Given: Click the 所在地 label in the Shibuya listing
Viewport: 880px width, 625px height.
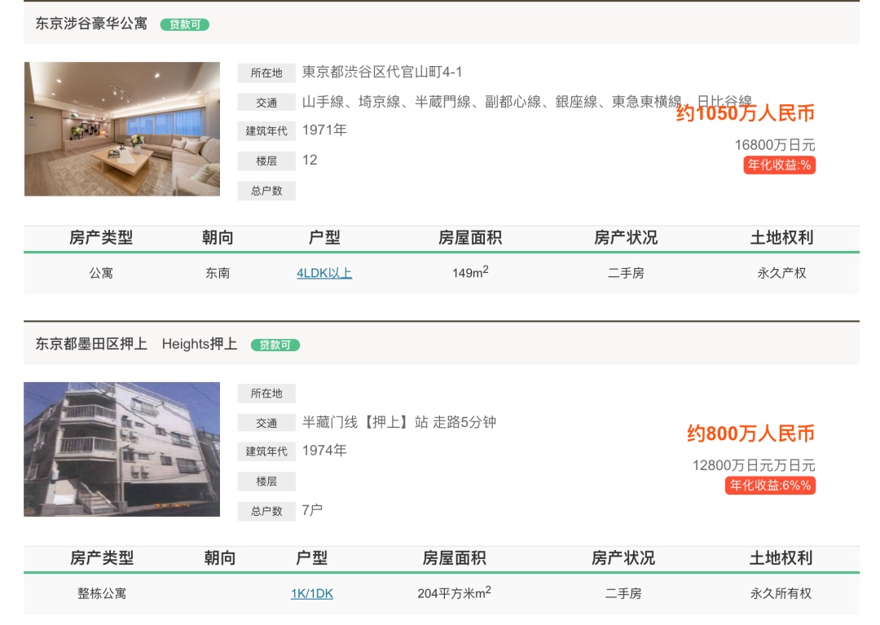Looking at the screenshot, I should tap(266, 73).
